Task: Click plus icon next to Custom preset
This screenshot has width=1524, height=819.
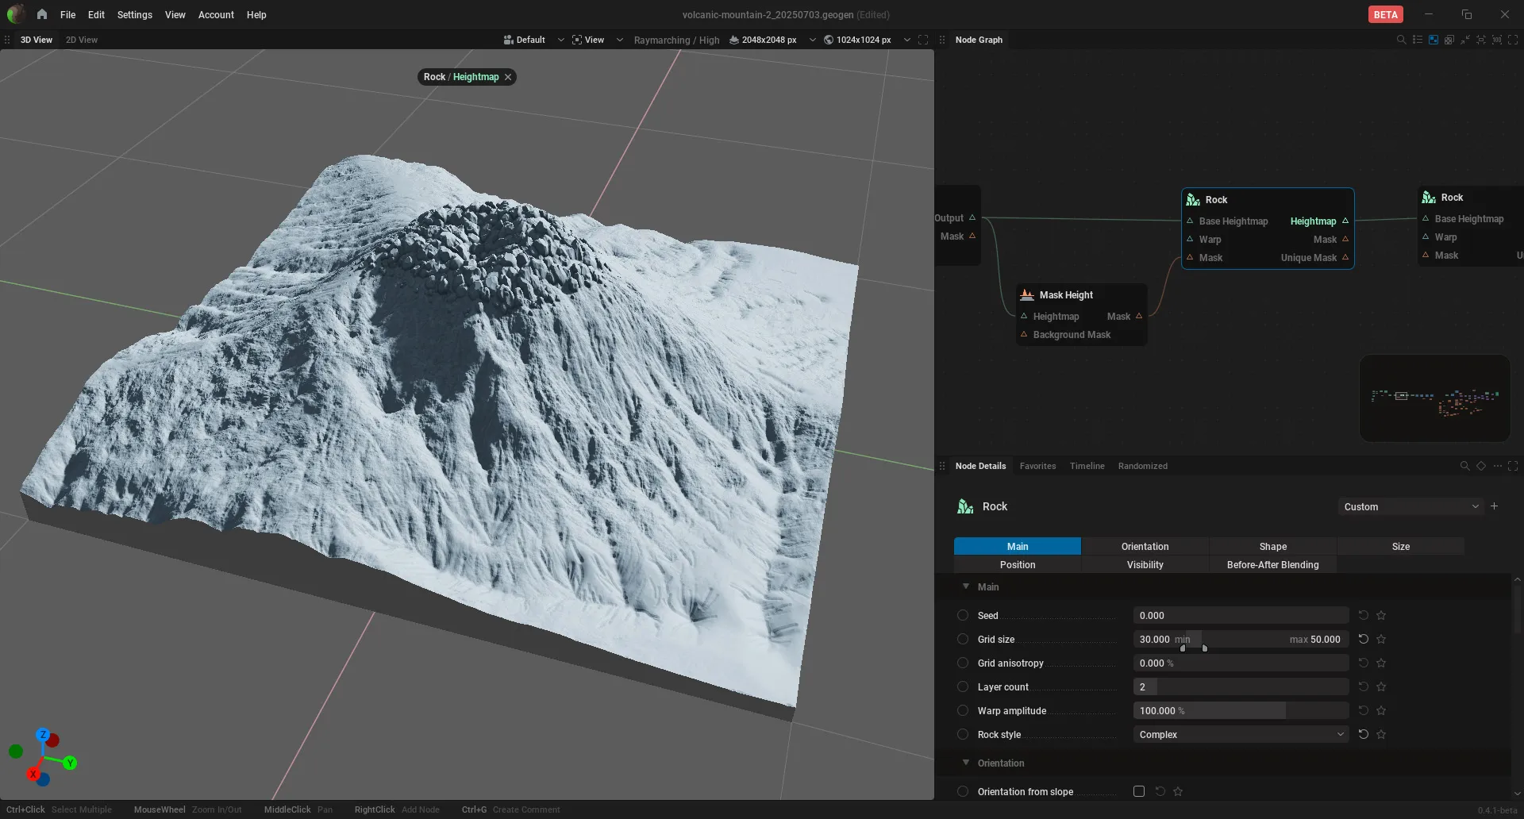Action: (1494, 506)
